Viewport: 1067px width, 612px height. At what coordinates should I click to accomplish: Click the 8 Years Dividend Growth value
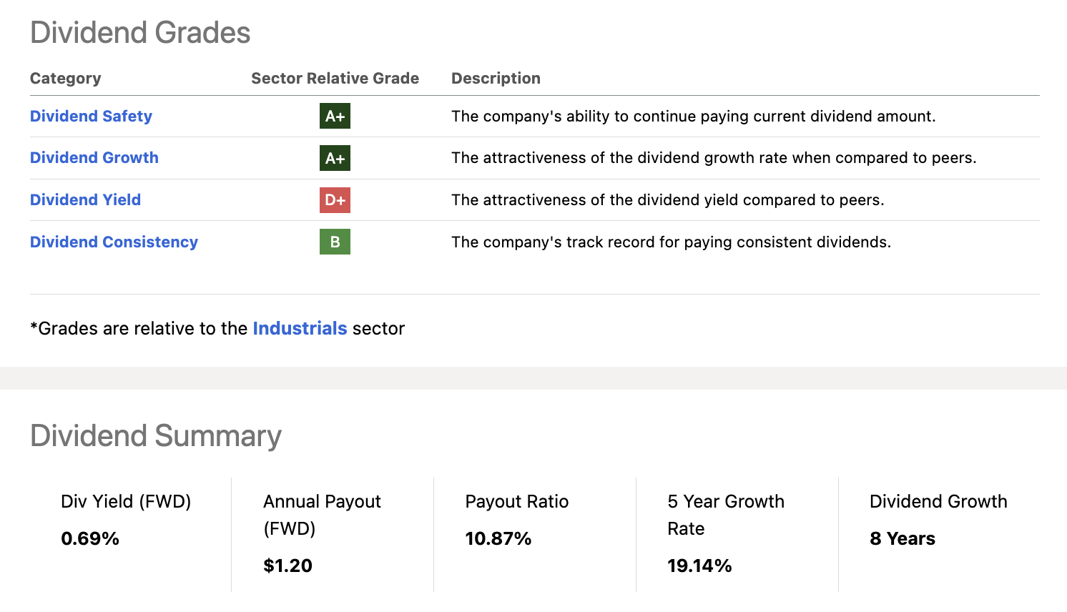pyautogui.click(x=903, y=538)
